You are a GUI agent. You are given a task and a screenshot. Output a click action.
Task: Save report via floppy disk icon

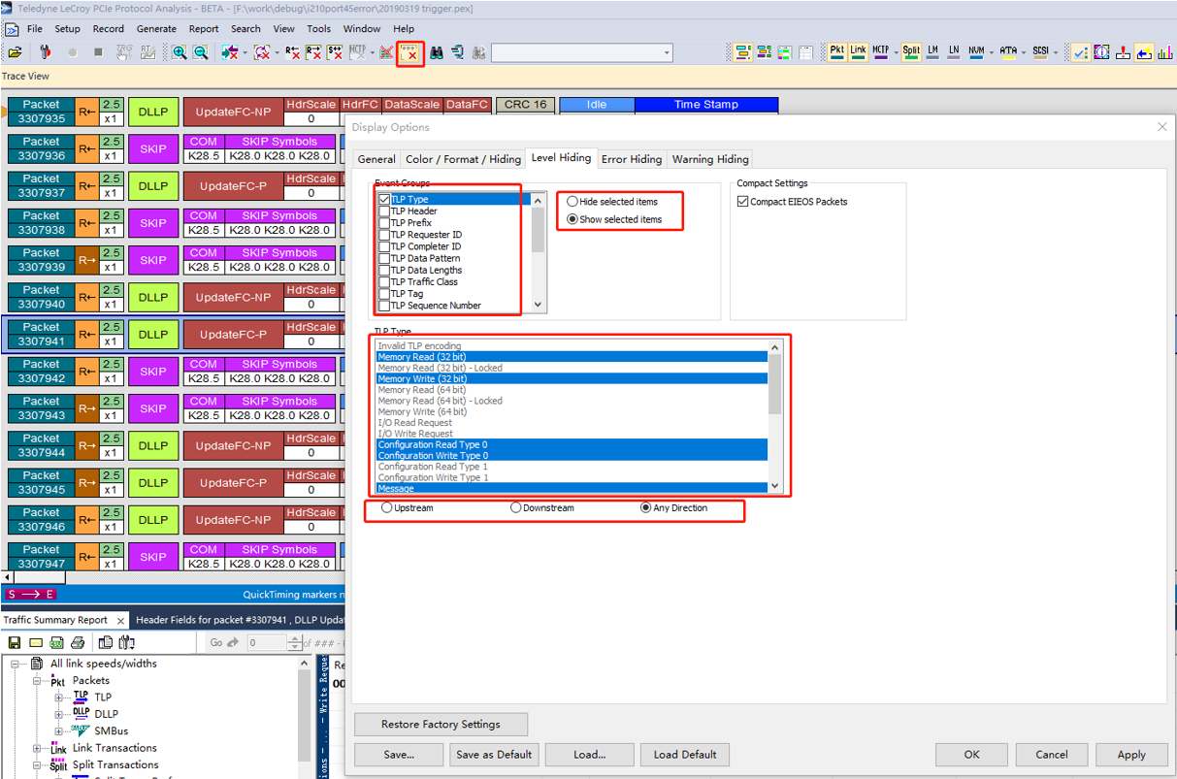[x=14, y=642]
